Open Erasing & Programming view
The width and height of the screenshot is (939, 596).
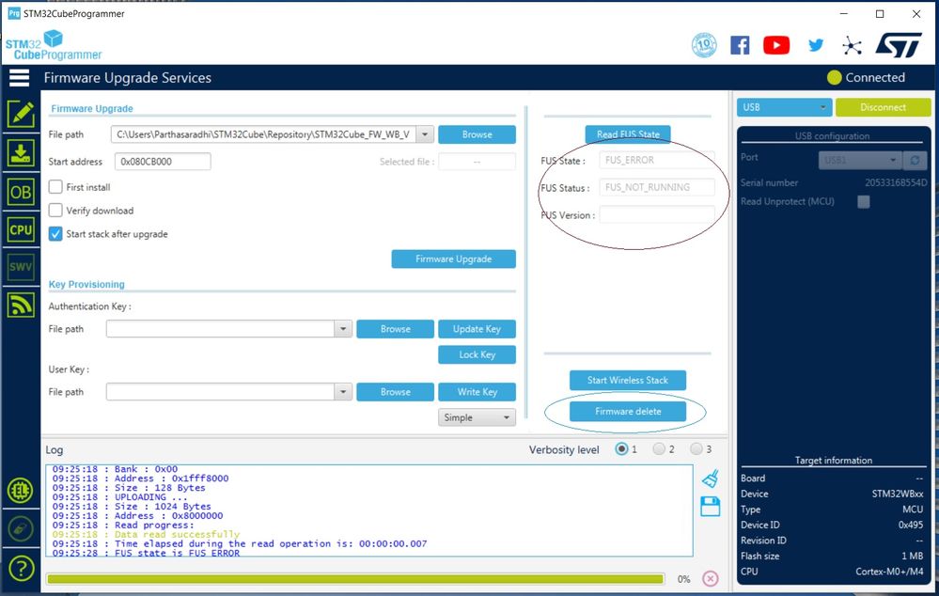point(21,152)
